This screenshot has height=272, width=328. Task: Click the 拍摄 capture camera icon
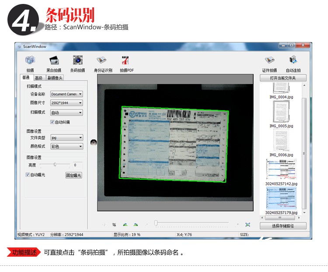tap(30, 61)
